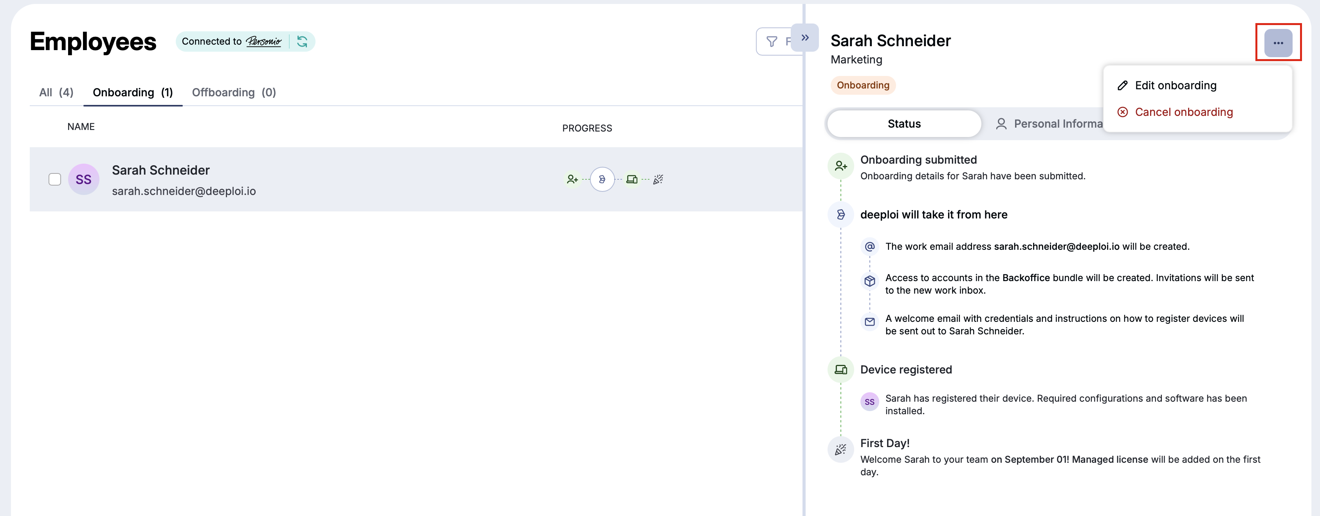Click the Connected to Personio badge
The image size is (1320, 516).
[245, 41]
